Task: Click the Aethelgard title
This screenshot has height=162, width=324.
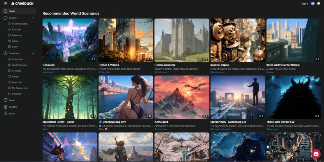Action: [x=161, y=122]
